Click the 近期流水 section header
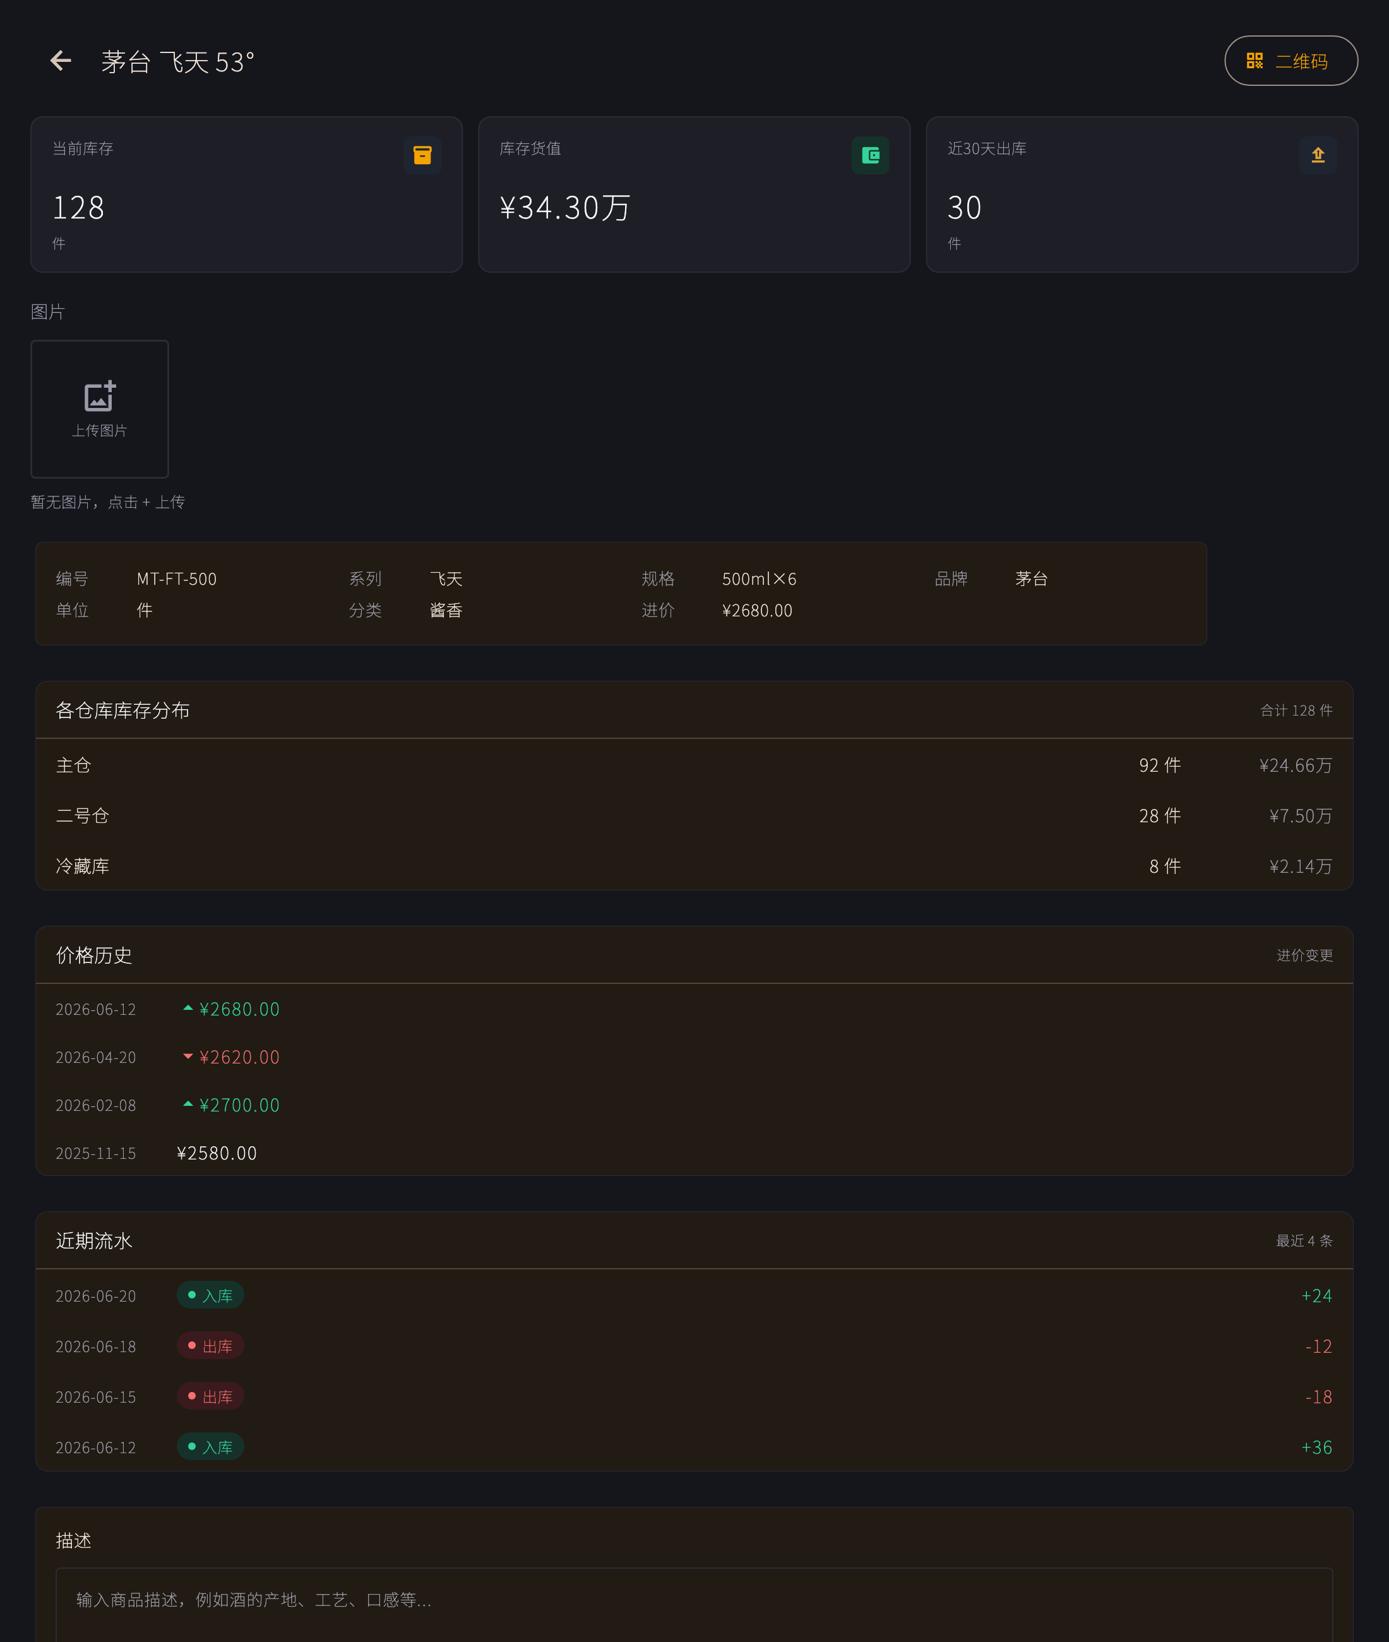 [93, 1240]
